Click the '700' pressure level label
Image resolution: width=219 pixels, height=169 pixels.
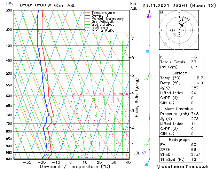pos(9,115)
